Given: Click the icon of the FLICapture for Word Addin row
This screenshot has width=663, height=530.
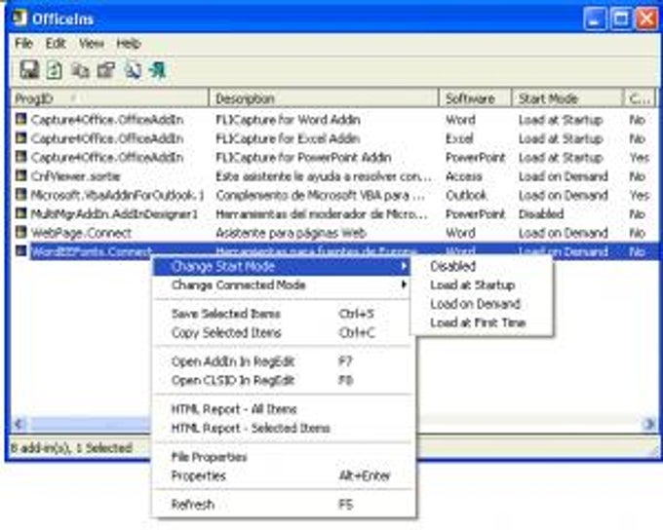Looking at the screenshot, I should click(21, 119).
